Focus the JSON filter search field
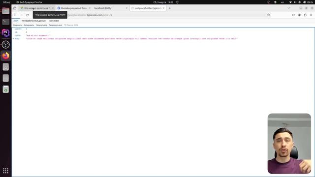Image resolution: width=315 pixels, height=177 pixels. click(72, 25)
